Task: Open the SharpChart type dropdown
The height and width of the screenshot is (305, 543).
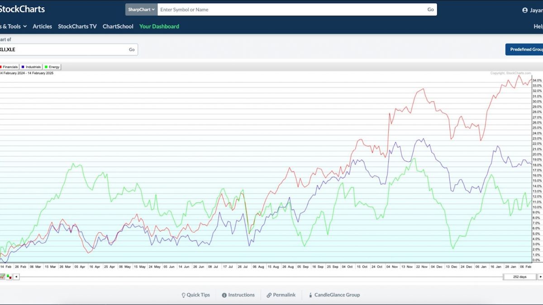Action: point(141,9)
